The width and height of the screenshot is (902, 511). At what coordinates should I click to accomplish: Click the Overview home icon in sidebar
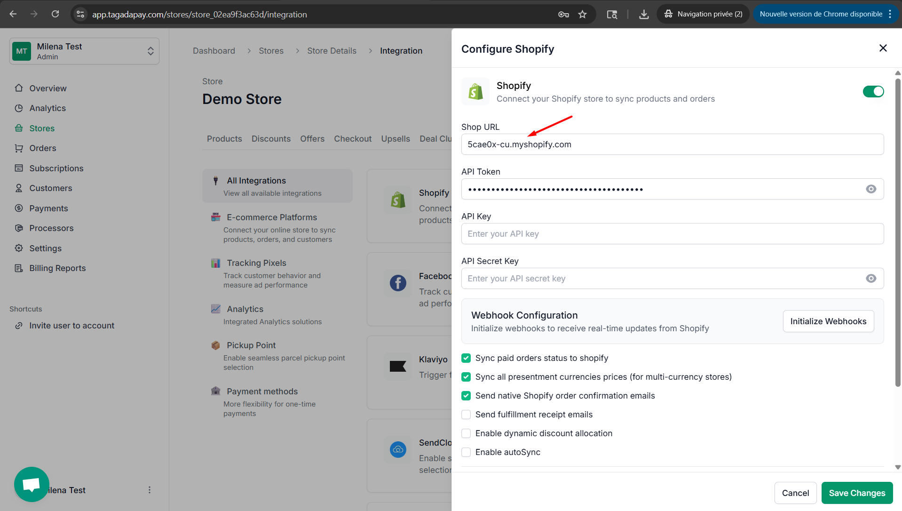[19, 88]
